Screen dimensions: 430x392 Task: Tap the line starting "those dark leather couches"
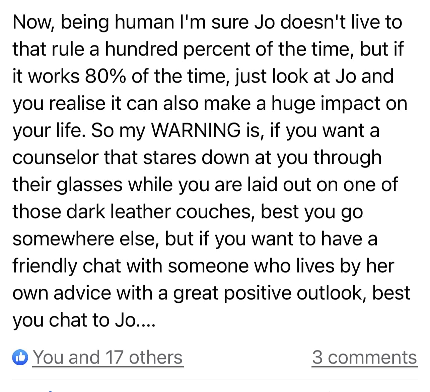tap(188, 212)
